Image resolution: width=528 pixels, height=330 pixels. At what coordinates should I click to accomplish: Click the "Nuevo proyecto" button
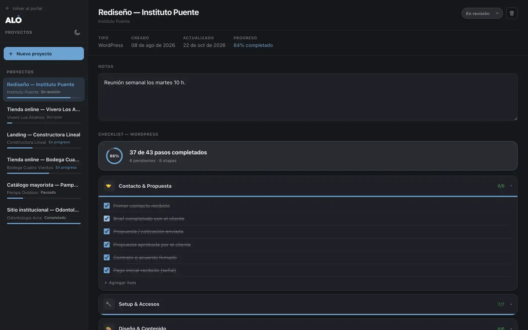44,54
